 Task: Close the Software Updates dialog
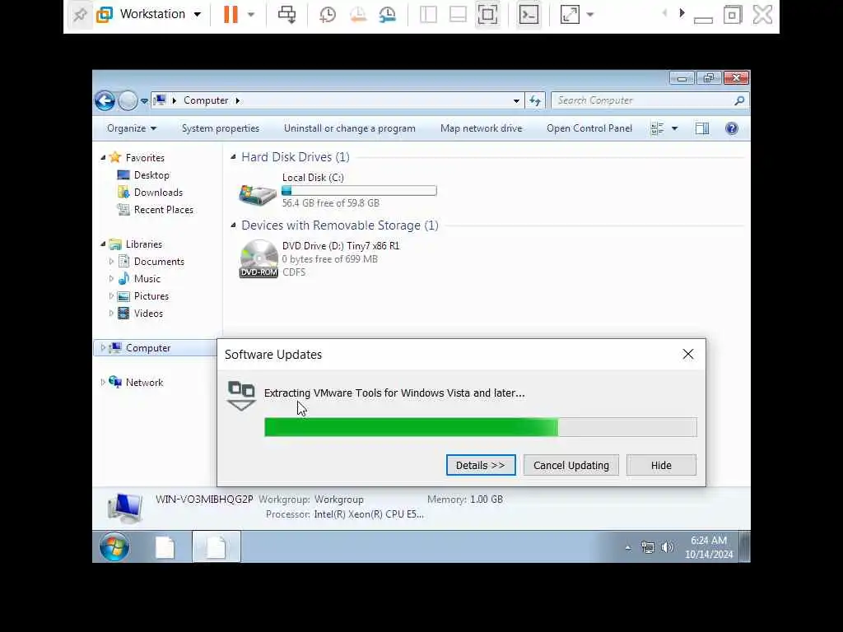(x=687, y=354)
